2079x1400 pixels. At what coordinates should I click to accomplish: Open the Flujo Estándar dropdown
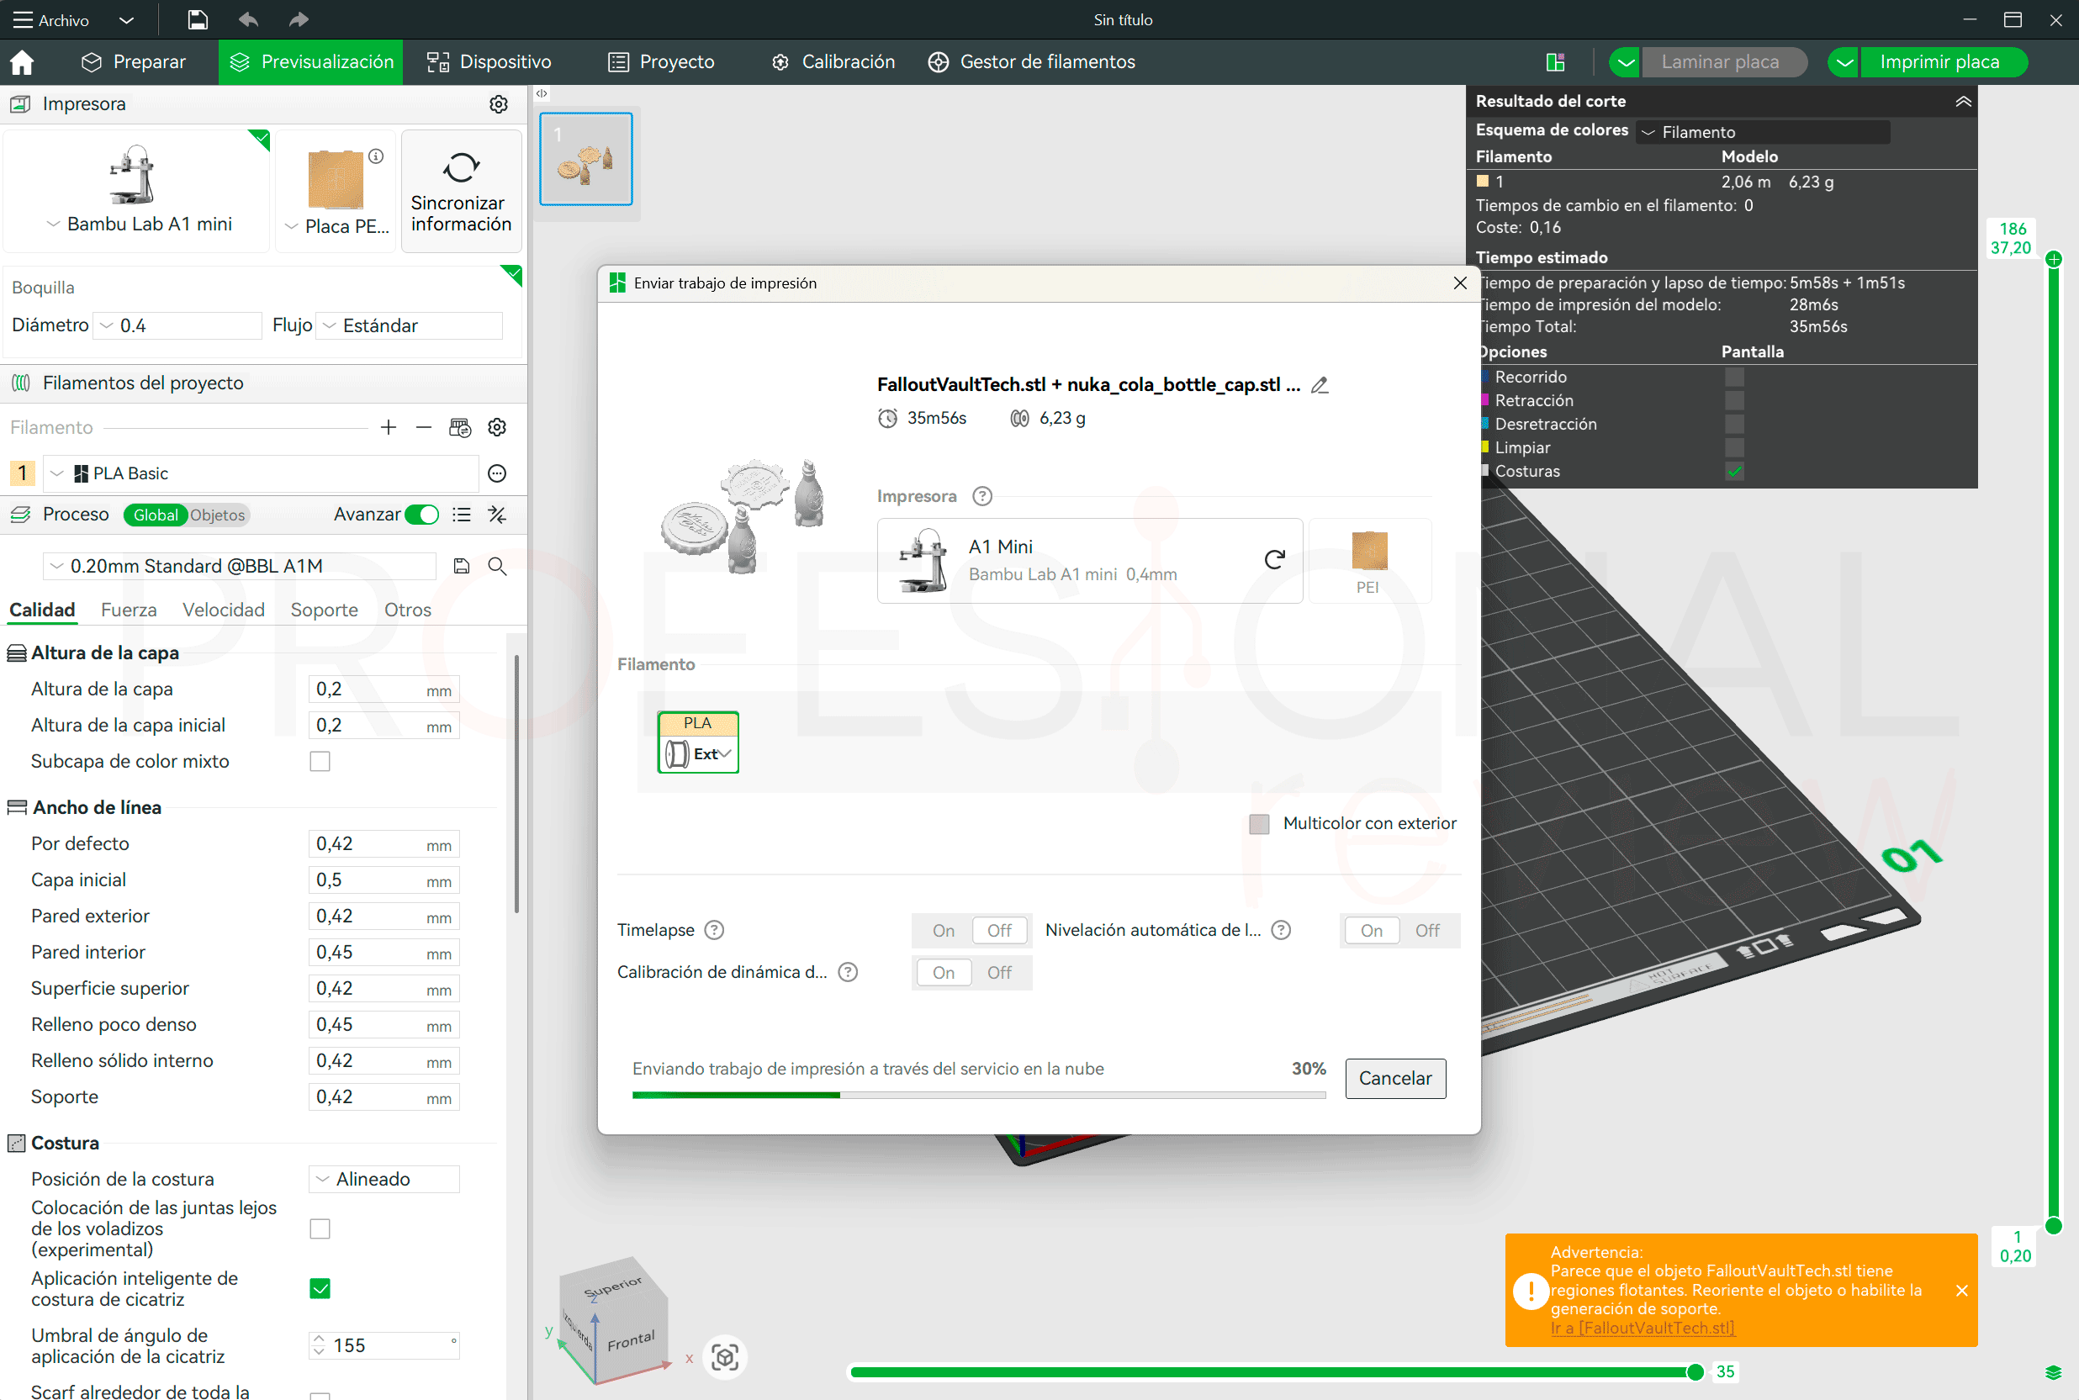(x=410, y=326)
